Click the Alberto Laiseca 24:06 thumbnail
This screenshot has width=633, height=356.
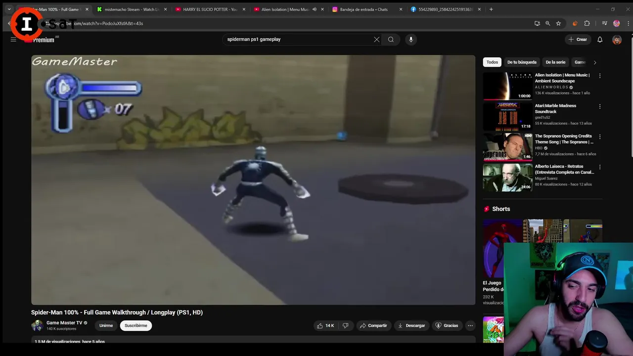(507, 177)
